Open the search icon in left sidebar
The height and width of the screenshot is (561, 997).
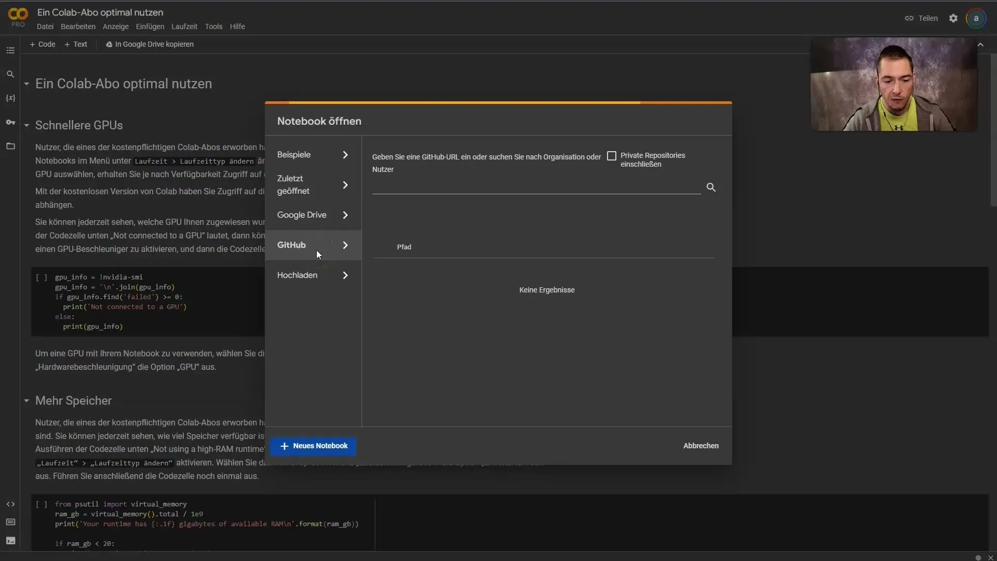[x=10, y=74]
